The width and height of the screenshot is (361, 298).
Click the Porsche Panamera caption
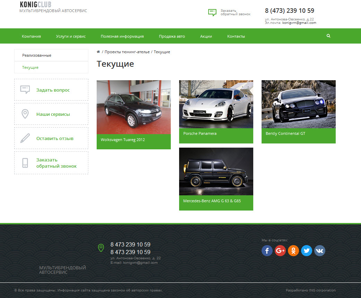tap(200, 133)
